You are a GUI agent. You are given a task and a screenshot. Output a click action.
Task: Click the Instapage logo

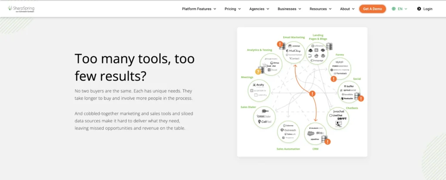(x=316, y=60)
